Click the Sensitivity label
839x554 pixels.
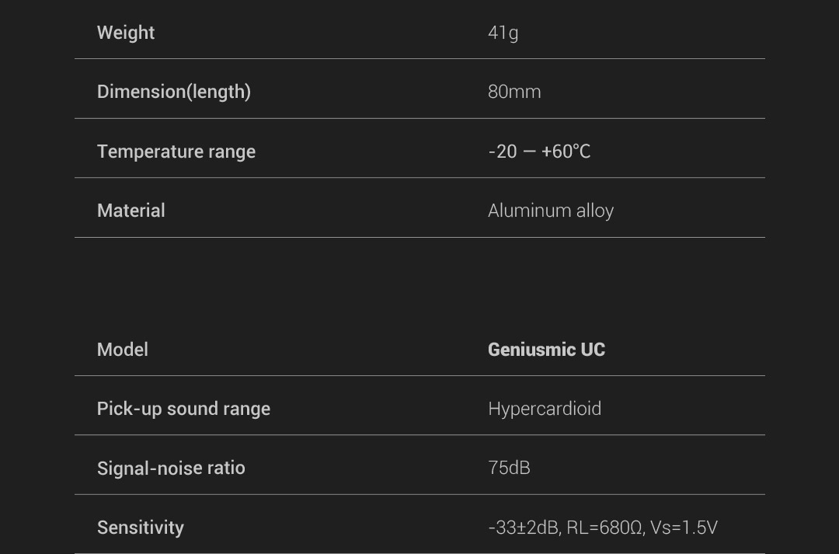point(140,528)
